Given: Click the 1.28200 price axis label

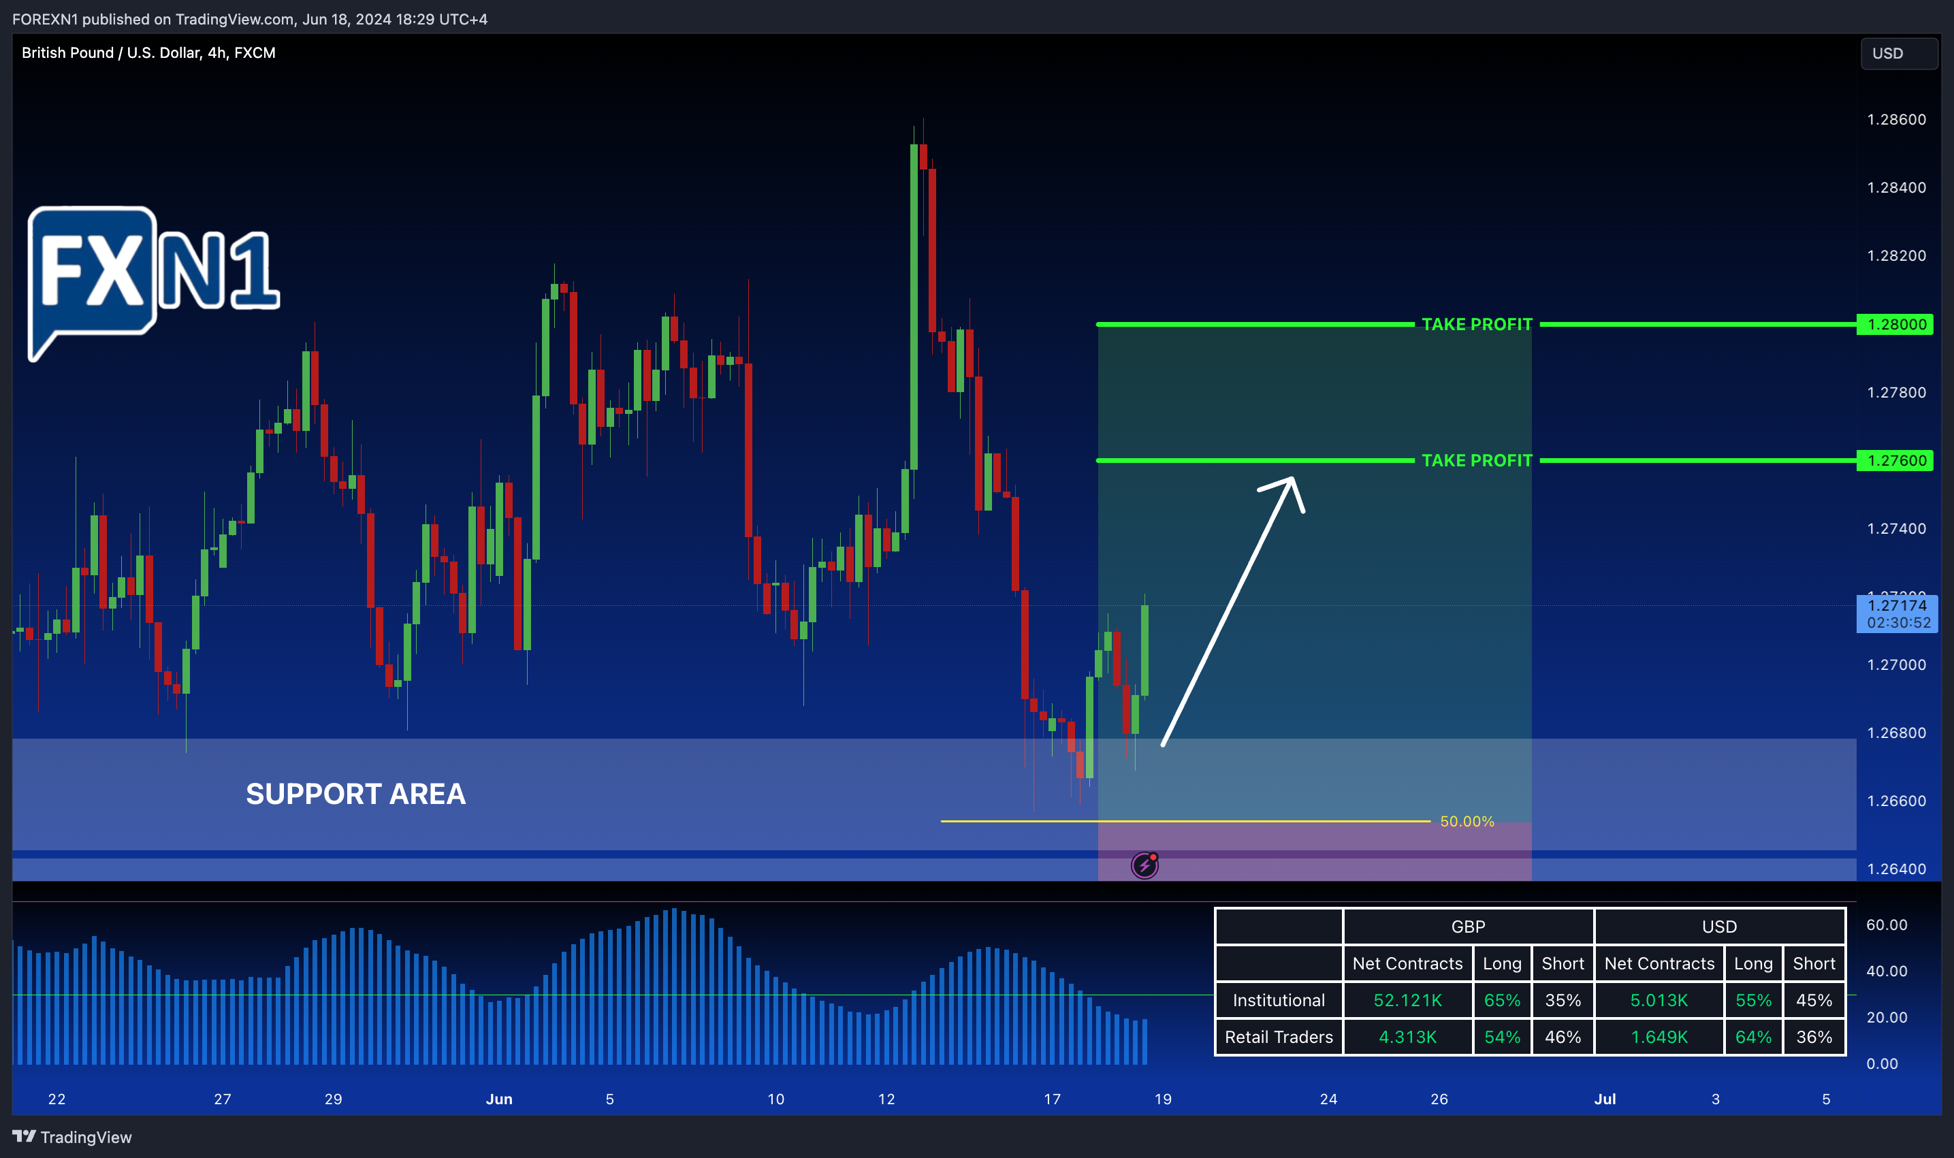Looking at the screenshot, I should click(x=1896, y=256).
